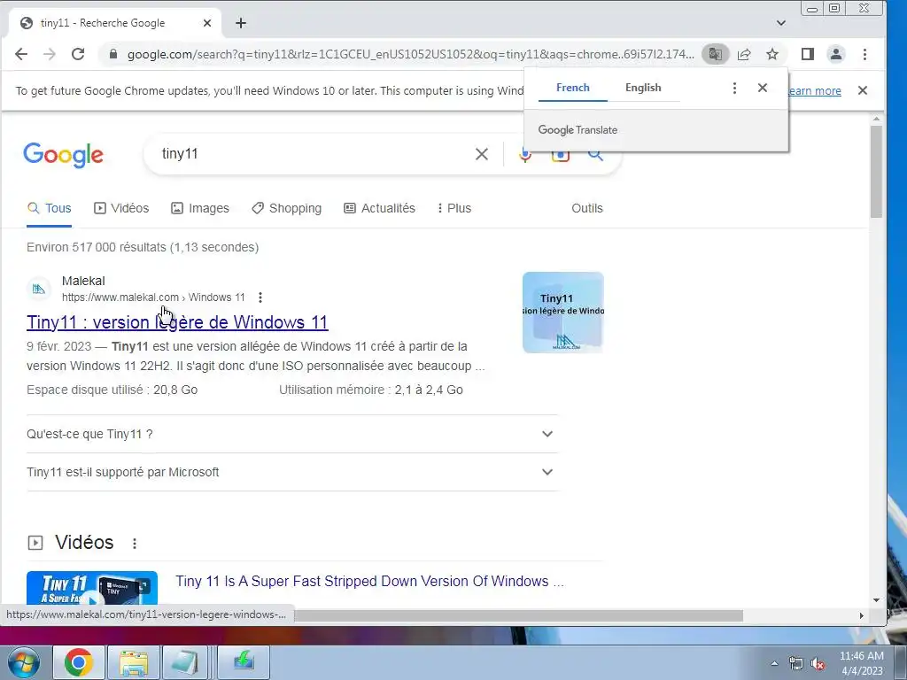This screenshot has height=680, width=907.
Task: Switch to the Actualités search tab
Action: [x=379, y=208]
